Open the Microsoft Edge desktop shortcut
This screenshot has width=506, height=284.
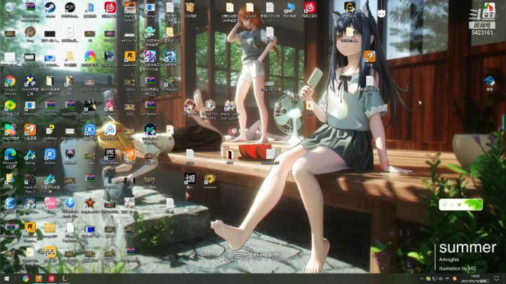pyautogui.click(x=10, y=155)
